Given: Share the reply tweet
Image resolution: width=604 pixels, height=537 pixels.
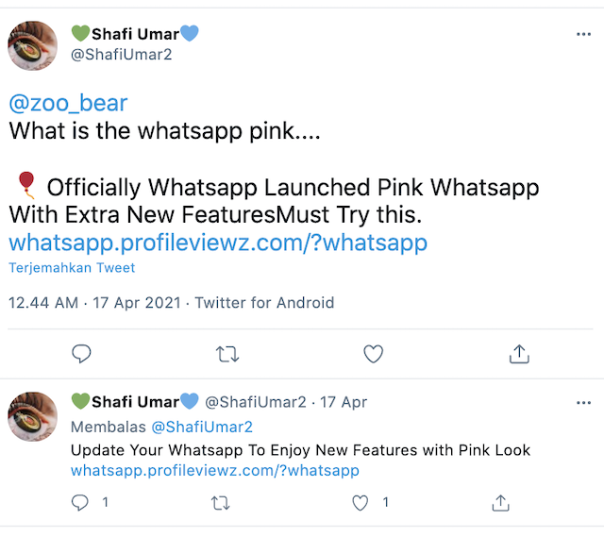Looking at the screenshot, I should coord(501,503).
